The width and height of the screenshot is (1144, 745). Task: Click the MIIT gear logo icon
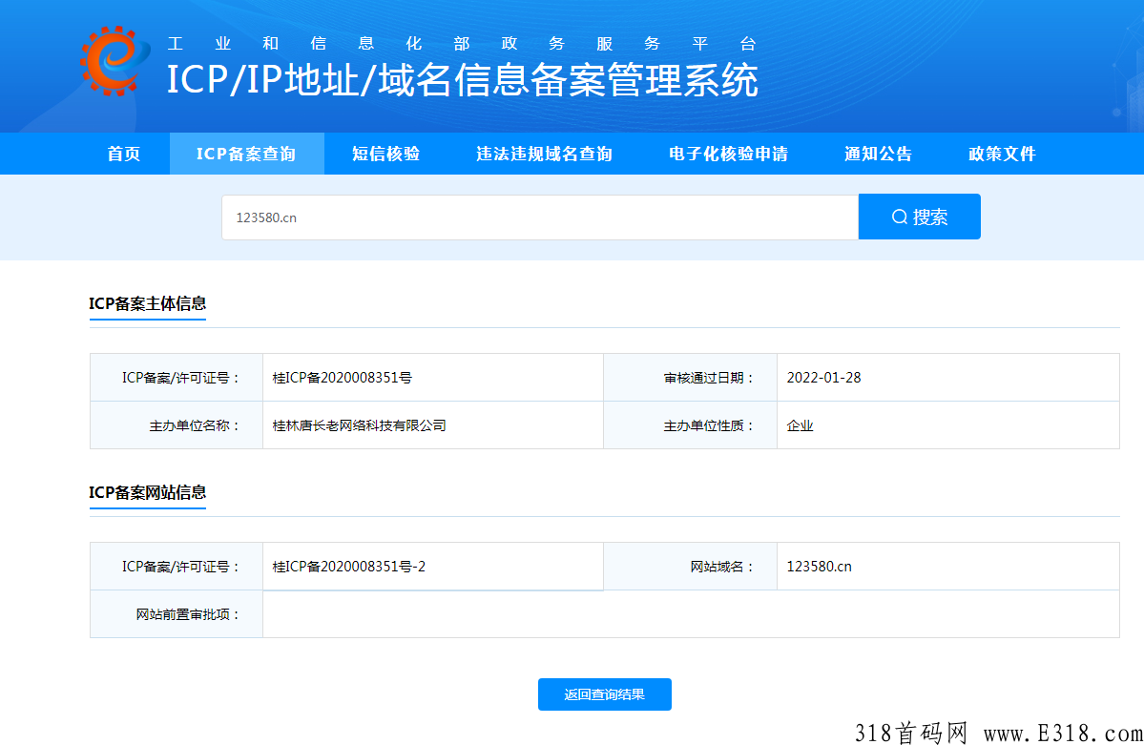tap(115, 60)
